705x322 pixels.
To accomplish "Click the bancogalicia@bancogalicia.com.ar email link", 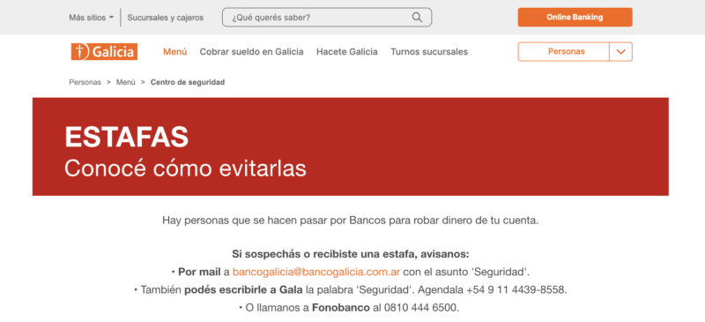I will coord(316,272).
